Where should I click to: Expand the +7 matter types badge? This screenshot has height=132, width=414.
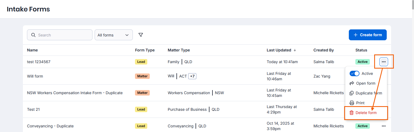(x=192, y=76)
